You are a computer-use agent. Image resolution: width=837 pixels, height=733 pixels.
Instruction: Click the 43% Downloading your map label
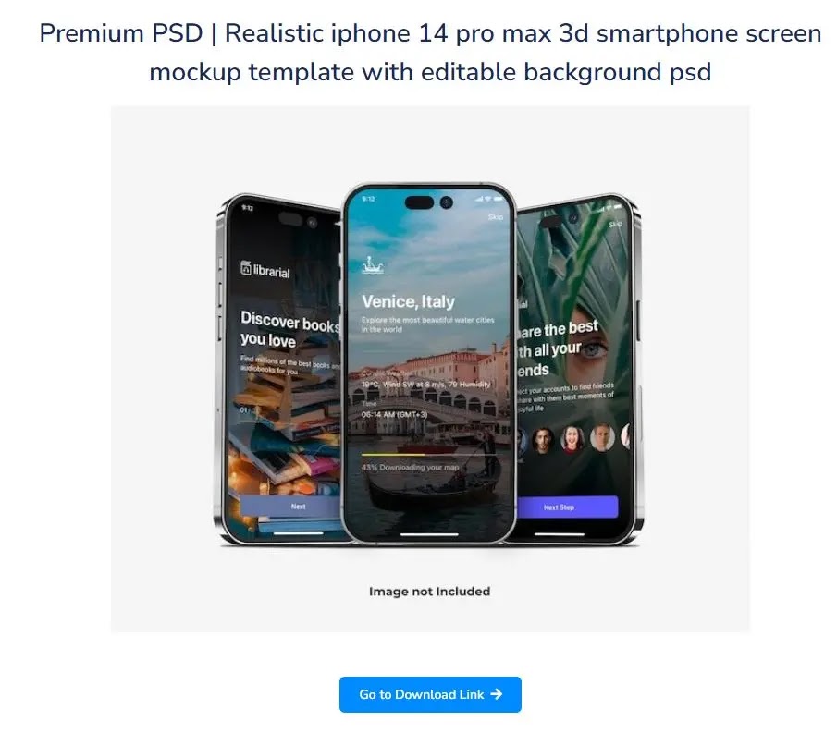(x=410, y=468)
